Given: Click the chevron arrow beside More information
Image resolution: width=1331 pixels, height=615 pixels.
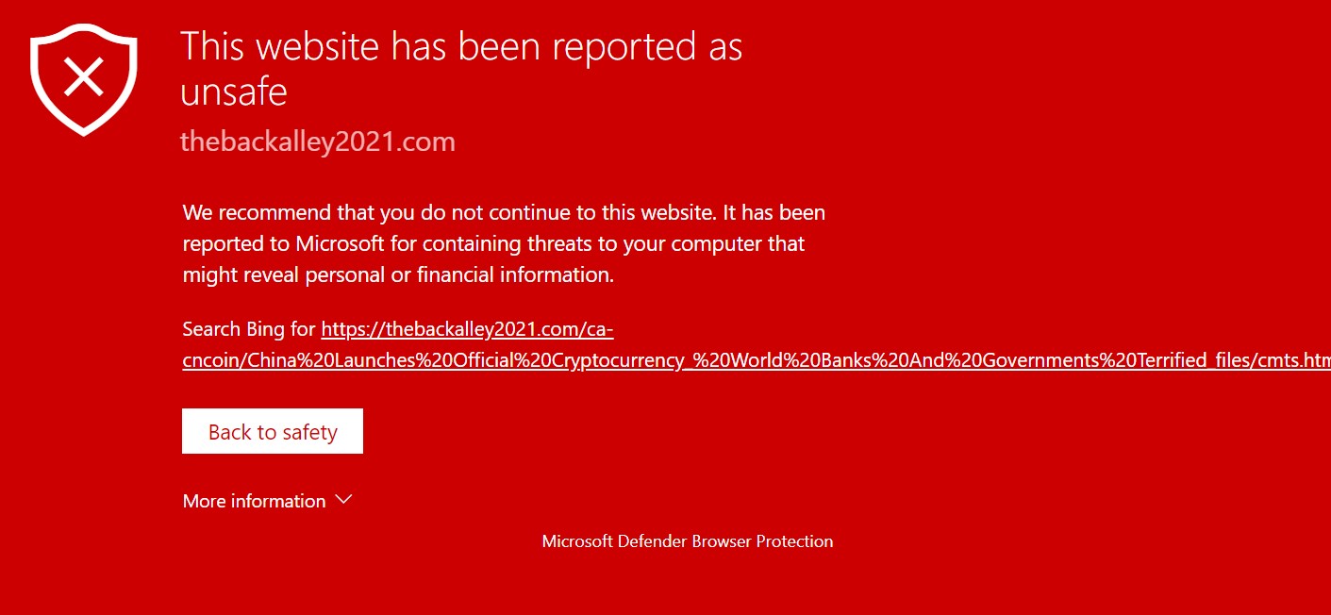Looking at the screenshot, I should point(343,499).
